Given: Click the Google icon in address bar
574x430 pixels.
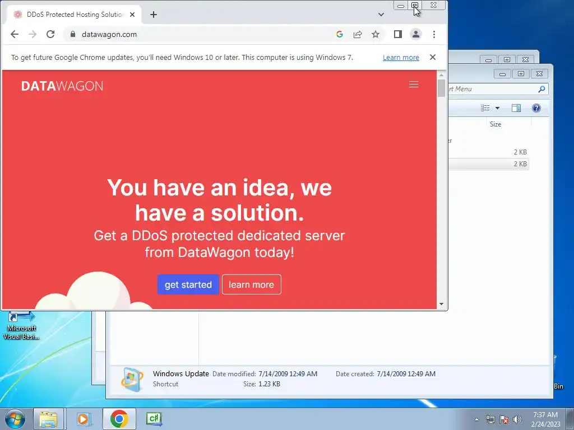Looking at the screenshot, I should (x=339, y=34).
